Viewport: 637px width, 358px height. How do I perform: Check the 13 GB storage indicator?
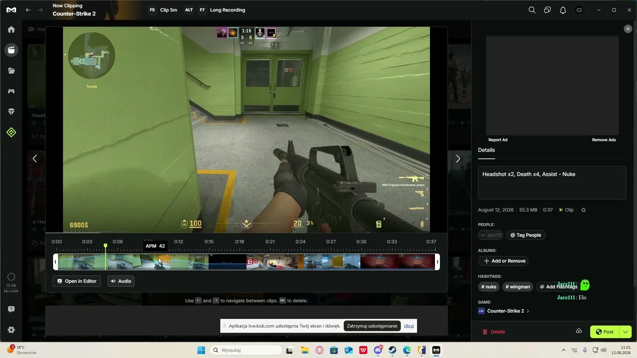click(11, 281)
